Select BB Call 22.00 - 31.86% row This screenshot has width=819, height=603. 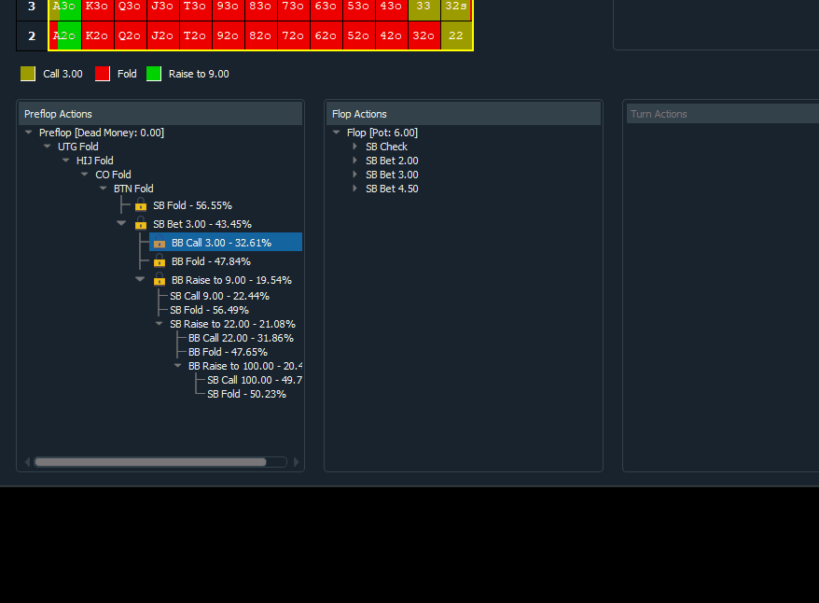coord(241,338)
